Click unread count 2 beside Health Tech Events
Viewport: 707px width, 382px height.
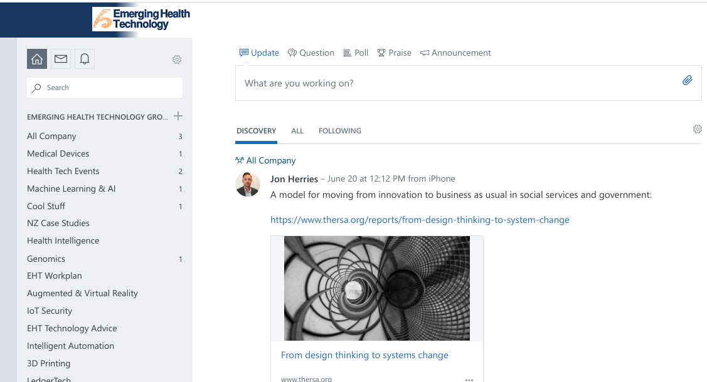181,172
